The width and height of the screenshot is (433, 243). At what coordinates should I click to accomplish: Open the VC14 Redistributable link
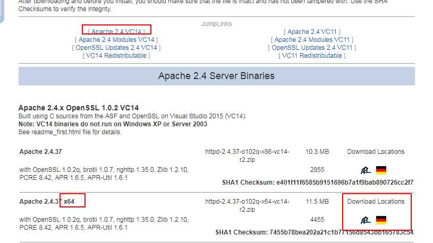[116, 56]
